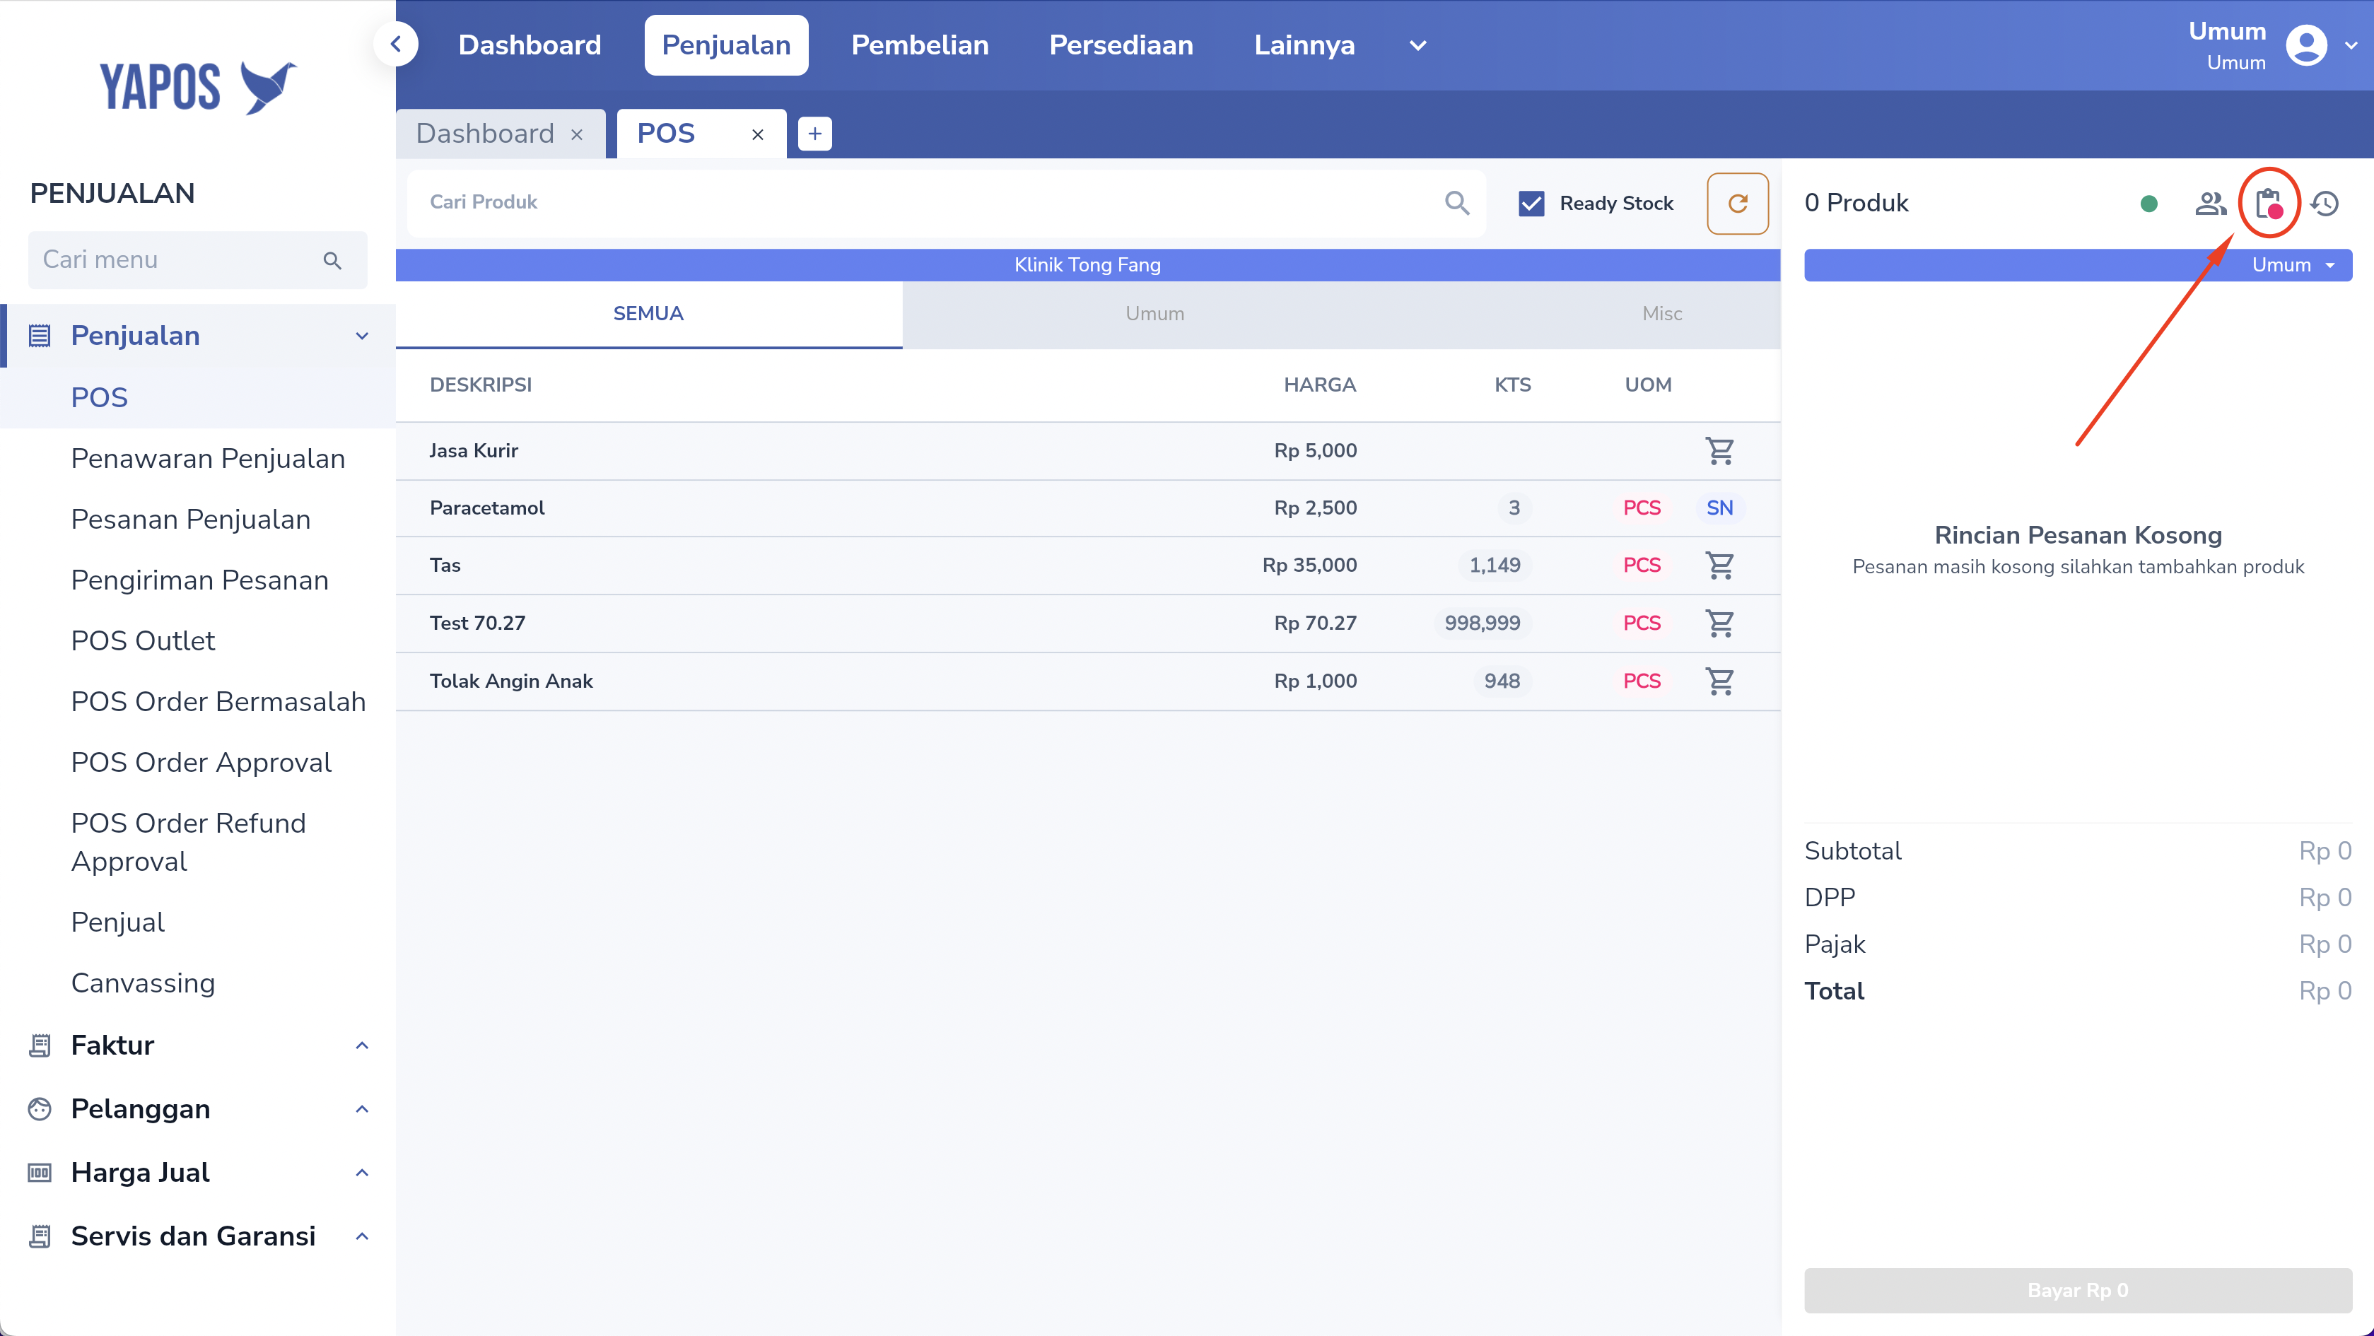Open Canvassing in sidebar
Screen dimensions: 2374x1336
tap(143, 983)
